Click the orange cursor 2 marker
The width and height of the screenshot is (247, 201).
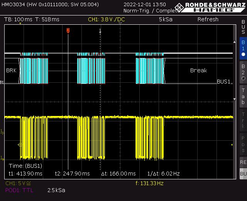pyautogui.click(x=68, y=30)
